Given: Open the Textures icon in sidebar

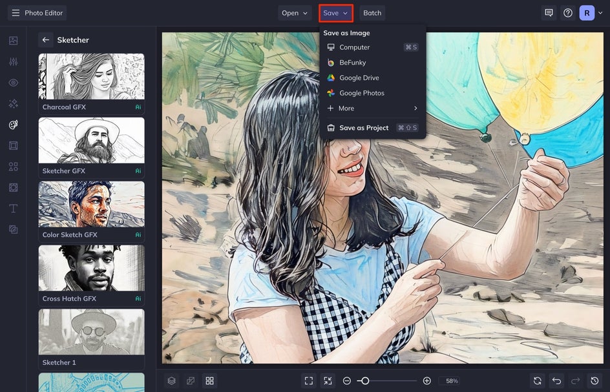Looking at the screenshot, I should tap(13, 229).
